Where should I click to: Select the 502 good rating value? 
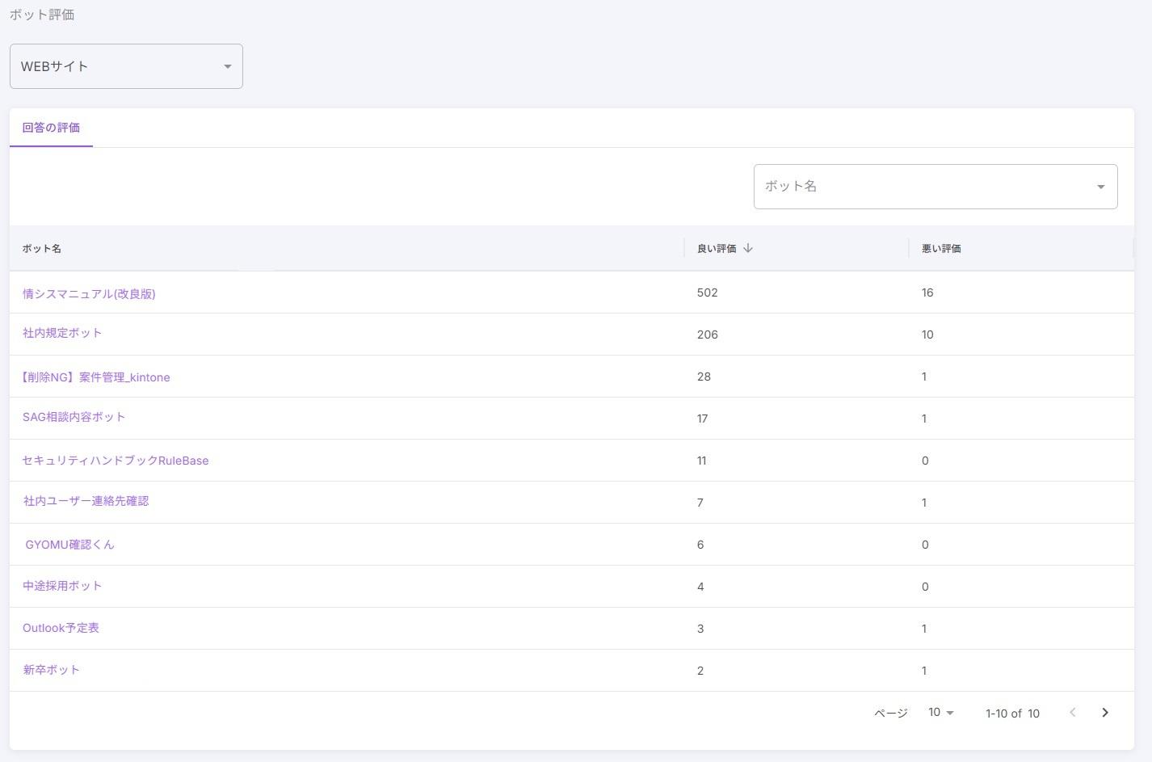[x=708, y=293]
